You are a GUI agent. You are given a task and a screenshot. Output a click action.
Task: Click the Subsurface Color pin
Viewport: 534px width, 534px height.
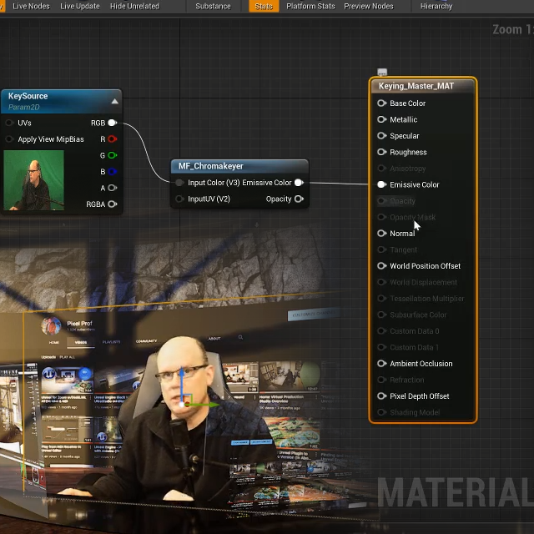pos(382,315)
